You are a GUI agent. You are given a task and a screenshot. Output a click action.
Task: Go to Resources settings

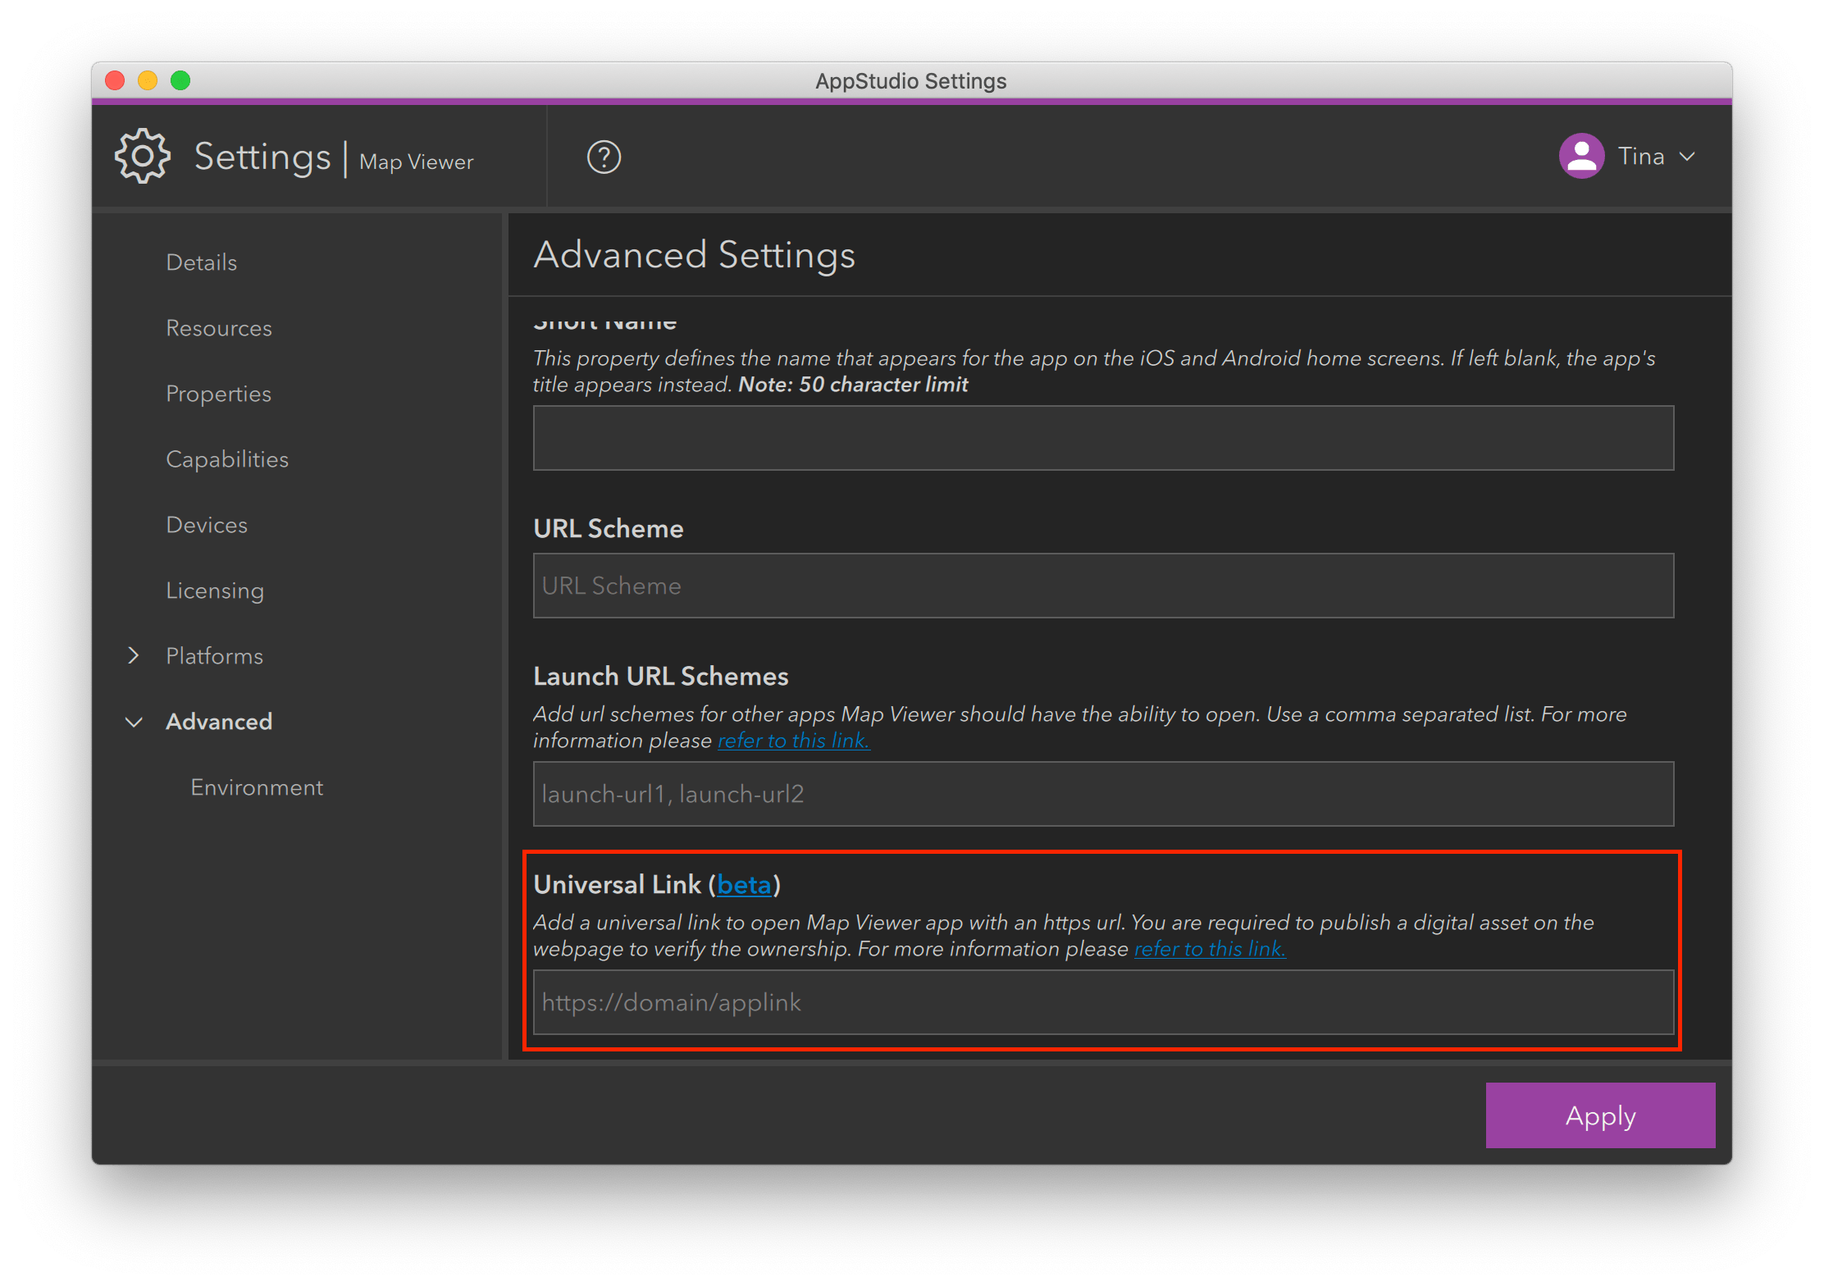(x=218, y=328)
